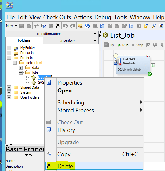This screenshot has height=171, width=165.
Task: Open the Transformations panel dropdown arrow
Action: pos(95,34)
